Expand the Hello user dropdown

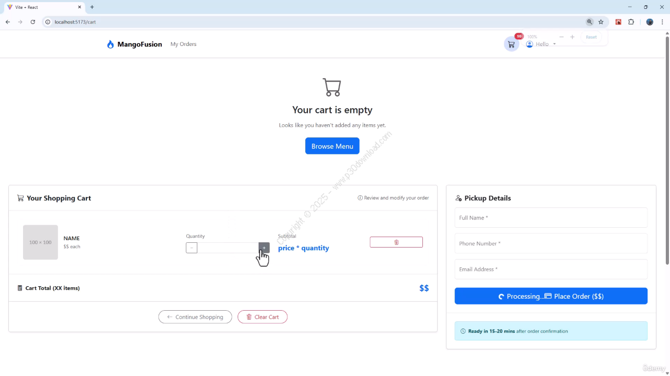click(x=542, y=44)
